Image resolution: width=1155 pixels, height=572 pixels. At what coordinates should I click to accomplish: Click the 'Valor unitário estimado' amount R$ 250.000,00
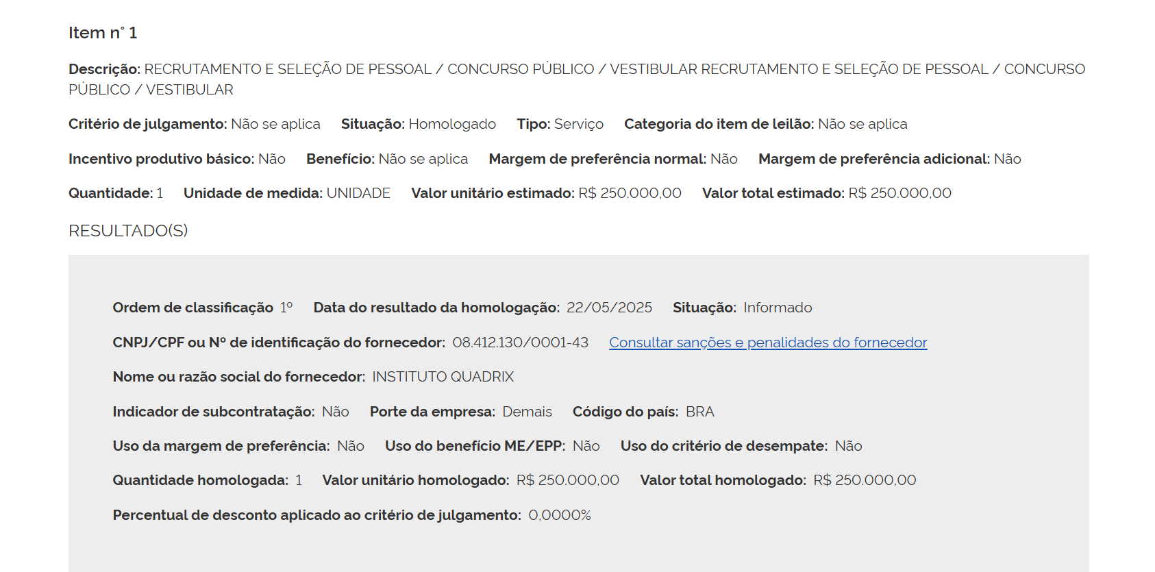pyautogui.click(x=630, y=193)
